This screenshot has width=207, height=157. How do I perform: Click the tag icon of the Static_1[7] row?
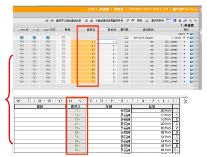click(x=192, y=69)
